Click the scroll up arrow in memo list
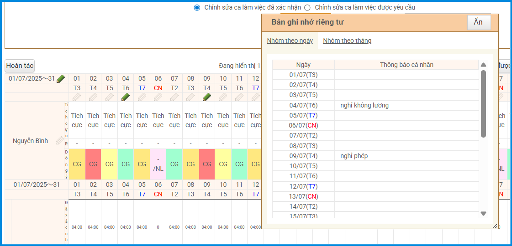The image size is (512, 246). tap(483, 65)
